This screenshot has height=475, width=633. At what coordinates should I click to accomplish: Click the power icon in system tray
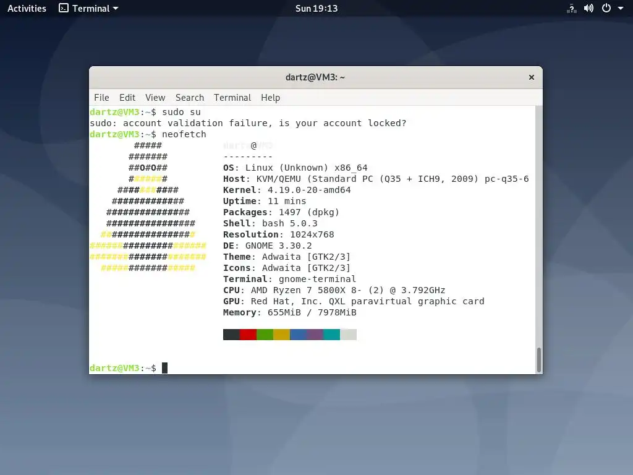606,8
